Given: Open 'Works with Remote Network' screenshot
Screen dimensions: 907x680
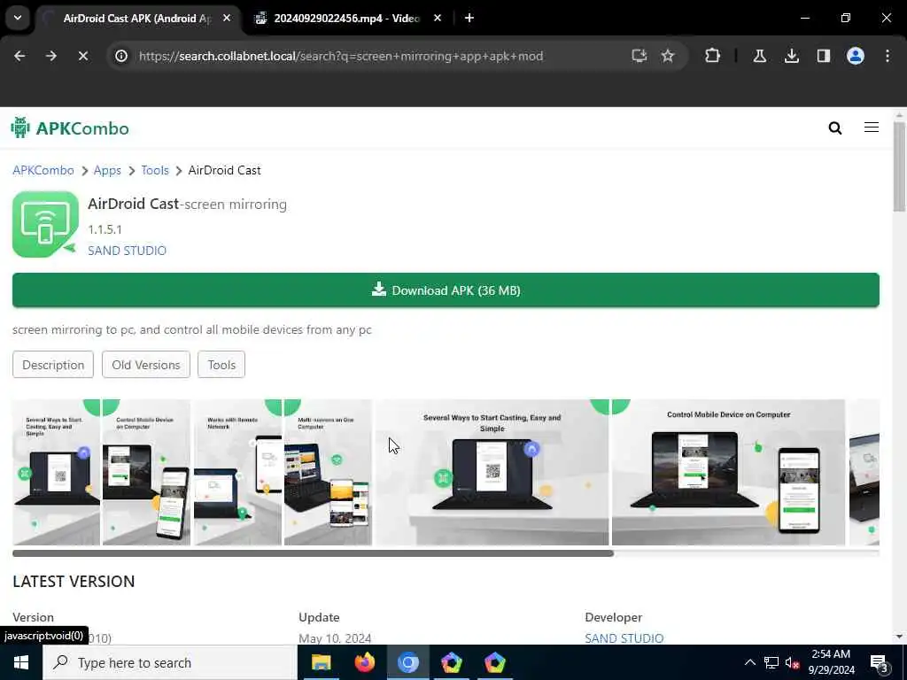Looking at the screenshot, I should (x=237, y=472).
